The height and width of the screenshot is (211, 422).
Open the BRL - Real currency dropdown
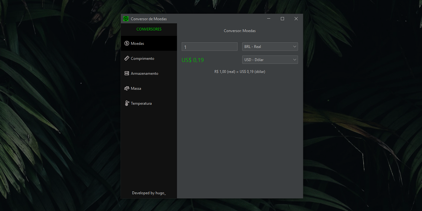click(270, 46)
